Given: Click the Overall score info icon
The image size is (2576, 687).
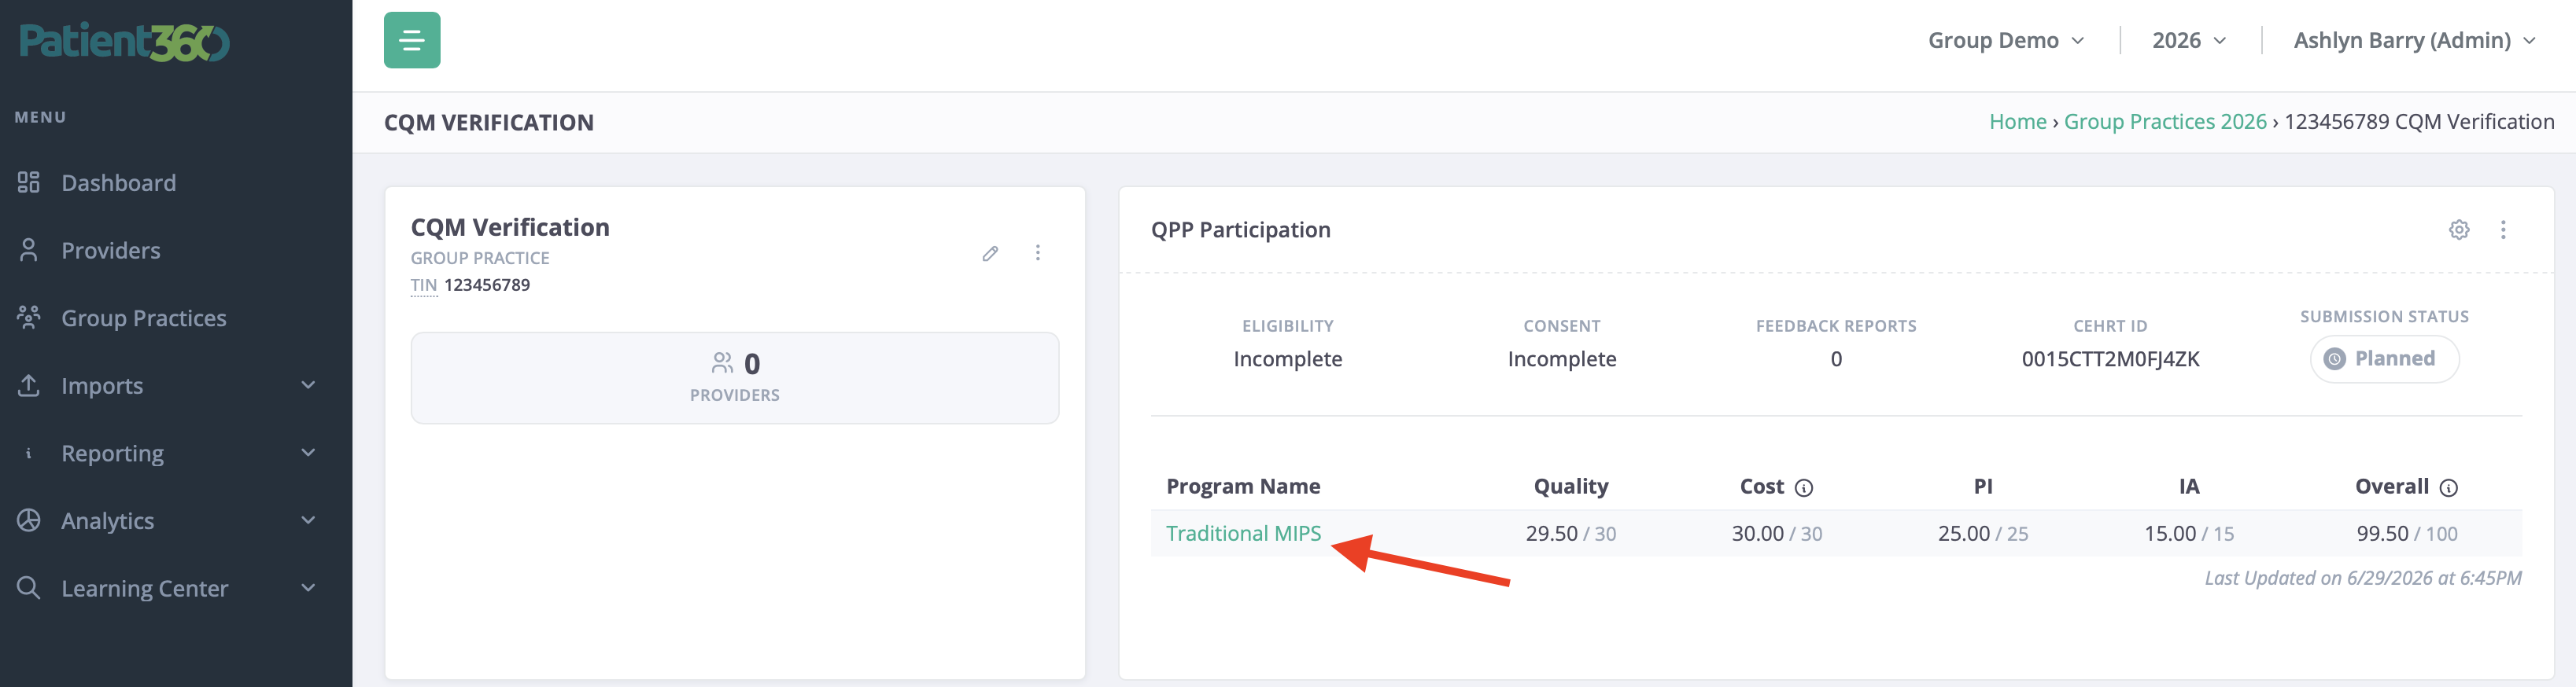Looking at the screenshot, I should pyautogui.click(x=2449, y=487).
